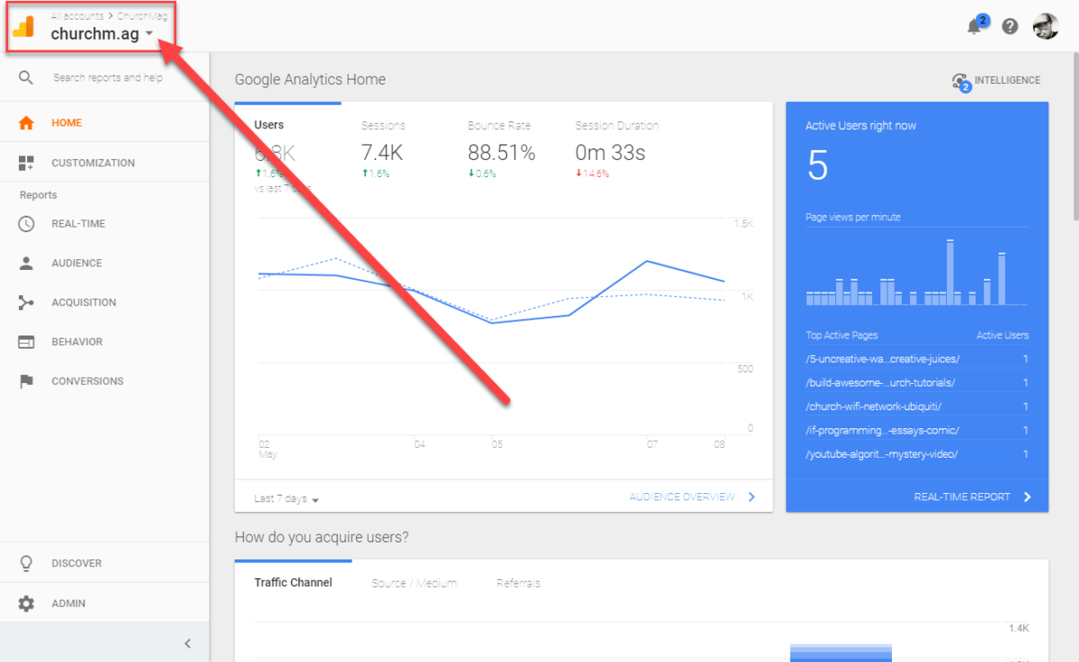Open the Last 7 days date dropdown
This screenshot has width=1079, height=662.
pyautogui.click(x=287, y=498)
